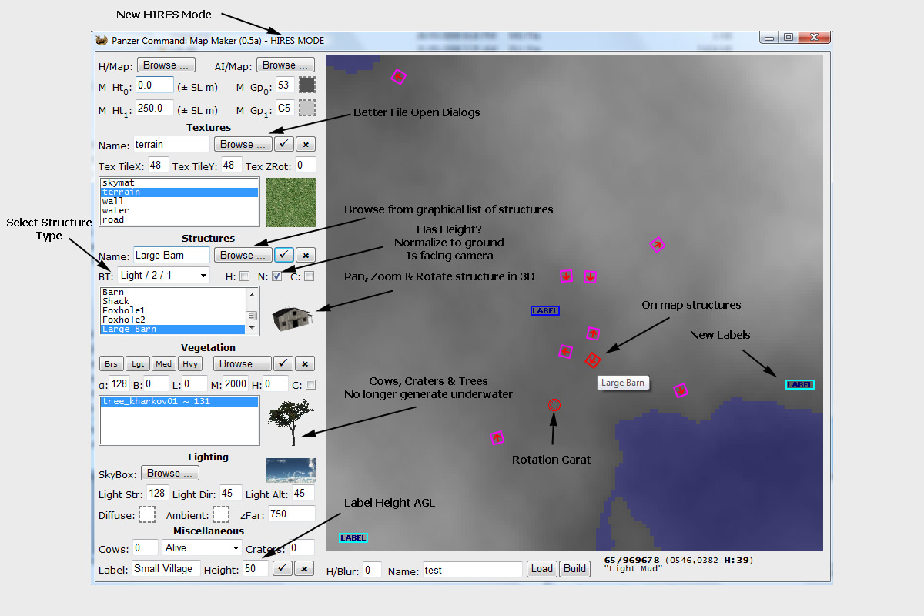Viewport: 924px width, 616px height.
Task: Select 'Foxhole1' in the structures list
Action: 173,310
